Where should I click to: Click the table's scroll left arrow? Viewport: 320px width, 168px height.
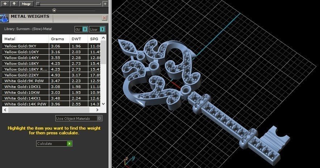click(5, 110)
